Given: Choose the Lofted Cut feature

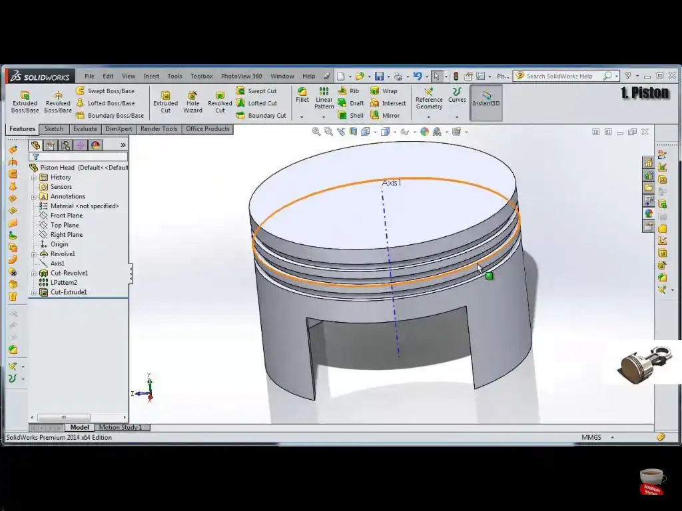Looking at the screenshot, I should pyautogui.click(x=256, y=103).
